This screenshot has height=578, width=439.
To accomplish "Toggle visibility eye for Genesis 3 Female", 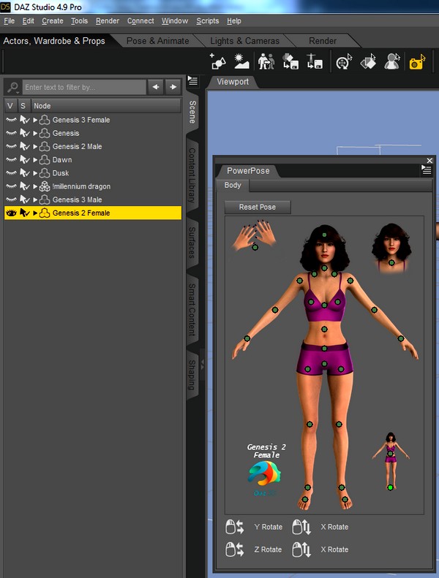I will point(11,119).
